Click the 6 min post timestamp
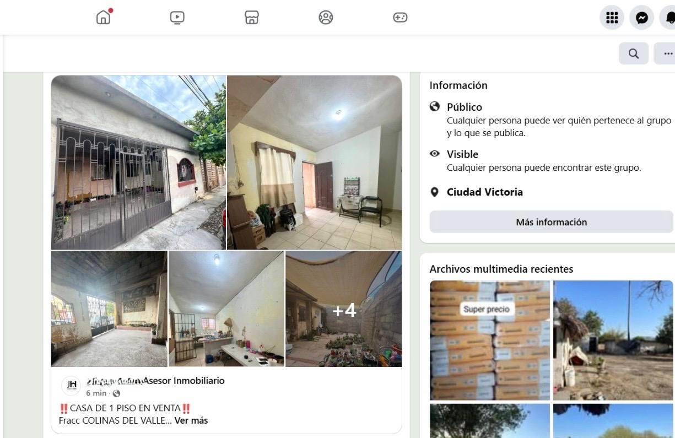Screen dimensions: 675x438 pos(96,393)
